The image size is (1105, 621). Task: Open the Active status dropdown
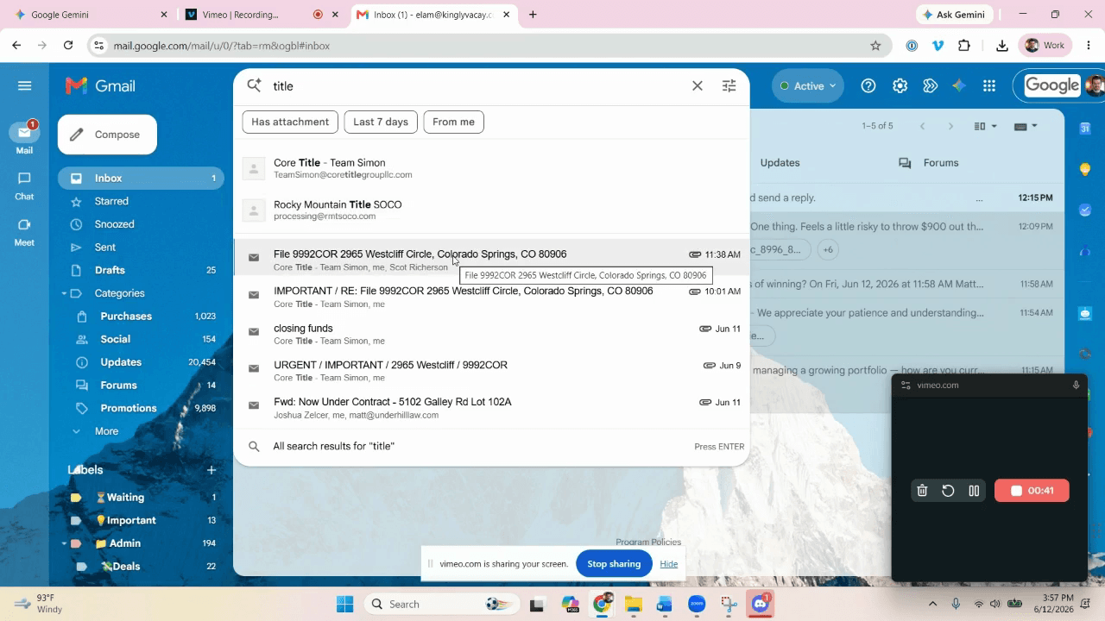(808, 85)
